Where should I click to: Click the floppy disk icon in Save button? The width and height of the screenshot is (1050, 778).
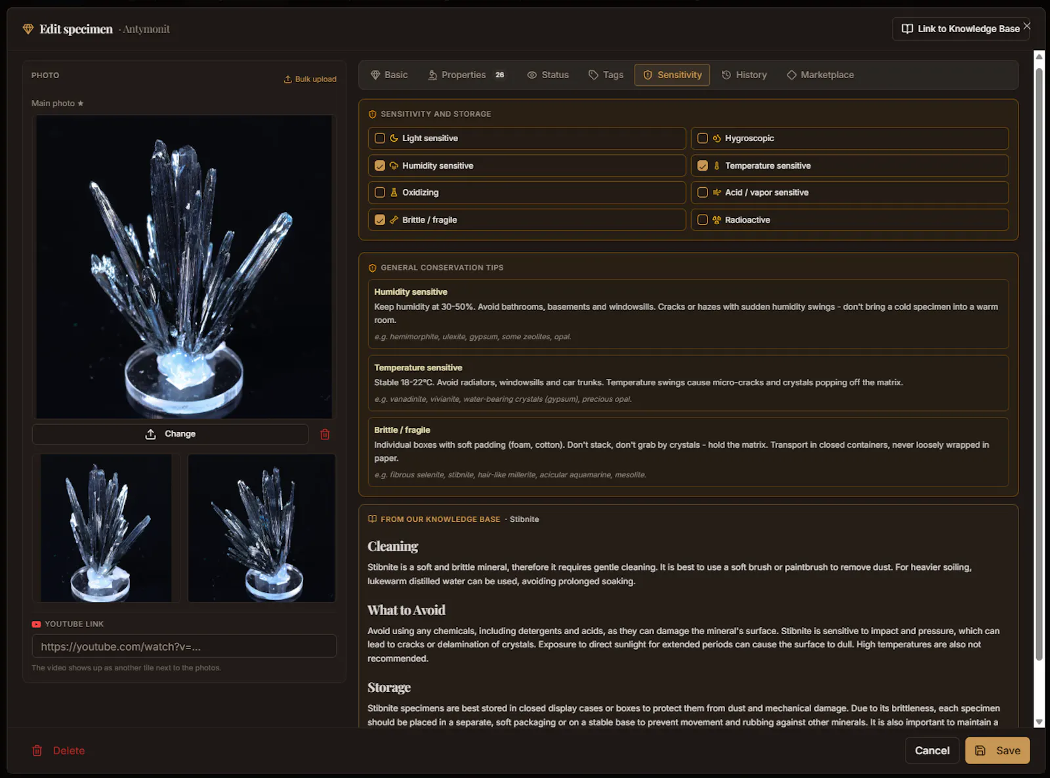click(x=980, y=750)
